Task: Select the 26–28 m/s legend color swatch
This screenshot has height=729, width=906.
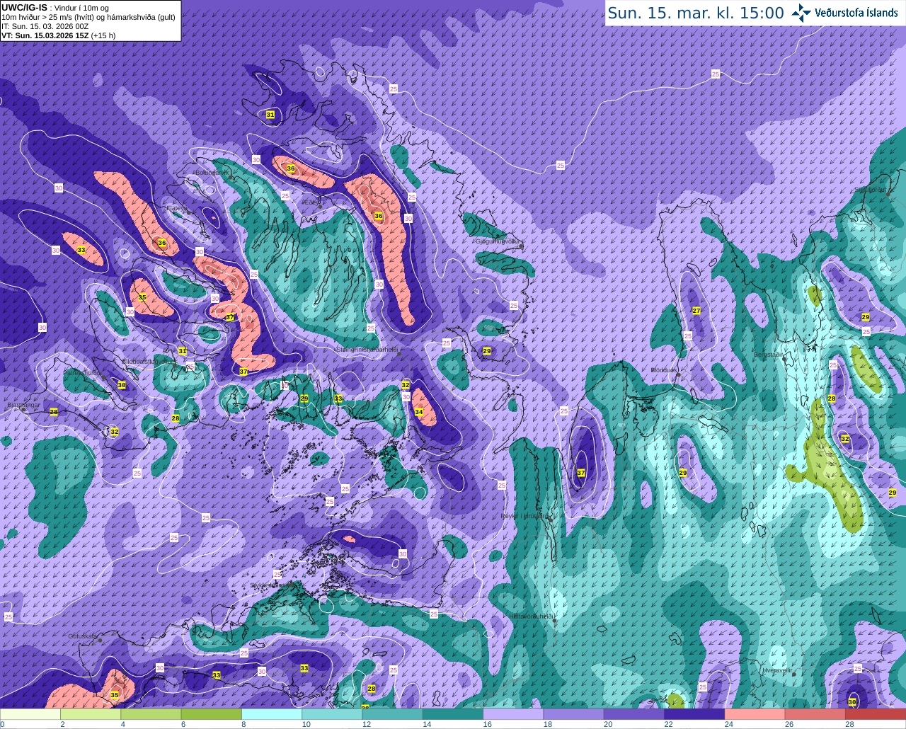Action: point(815,714)
